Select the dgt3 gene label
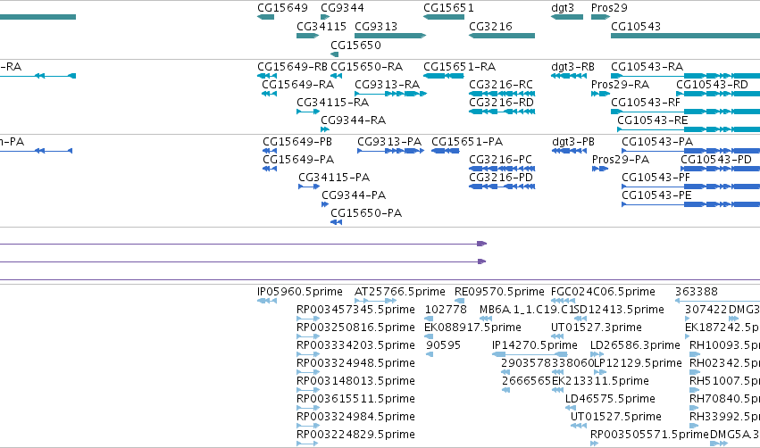Screen dimensions: 760x448 563,8
